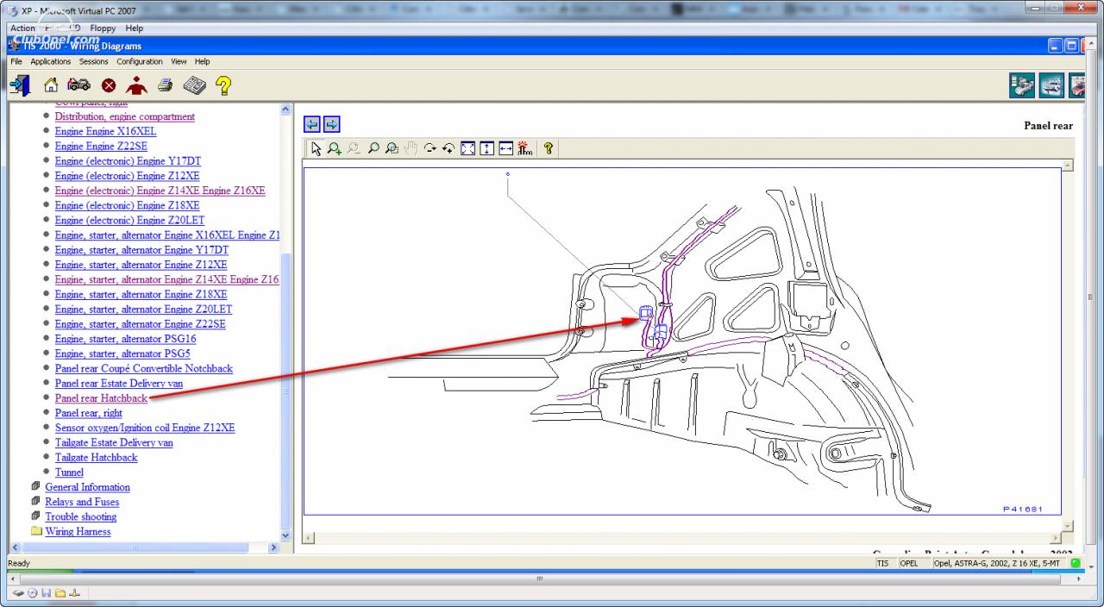1104x607 pixels.
Task: Click diagram viewer scroll left arrow
Action: click(309, 538)
